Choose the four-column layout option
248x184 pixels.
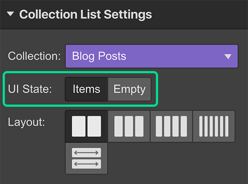click(171, 126)
